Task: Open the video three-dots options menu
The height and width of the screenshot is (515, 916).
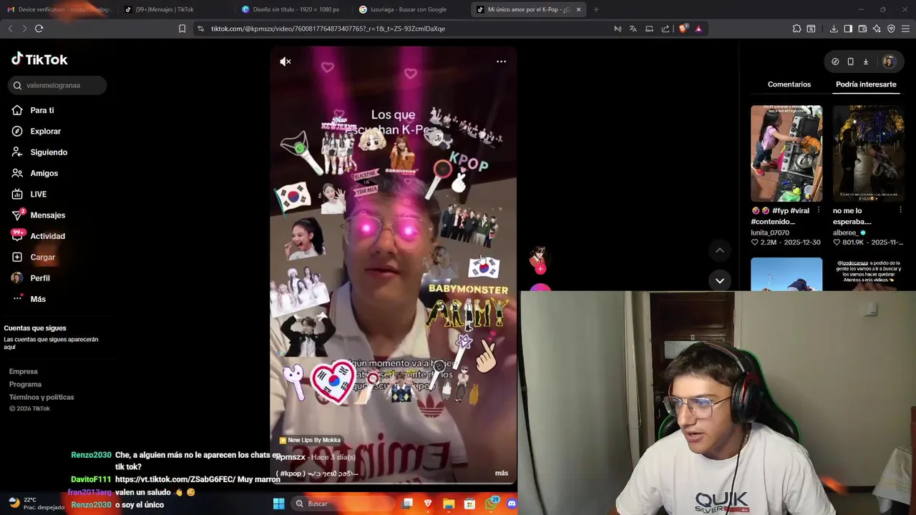Action: 501,62
